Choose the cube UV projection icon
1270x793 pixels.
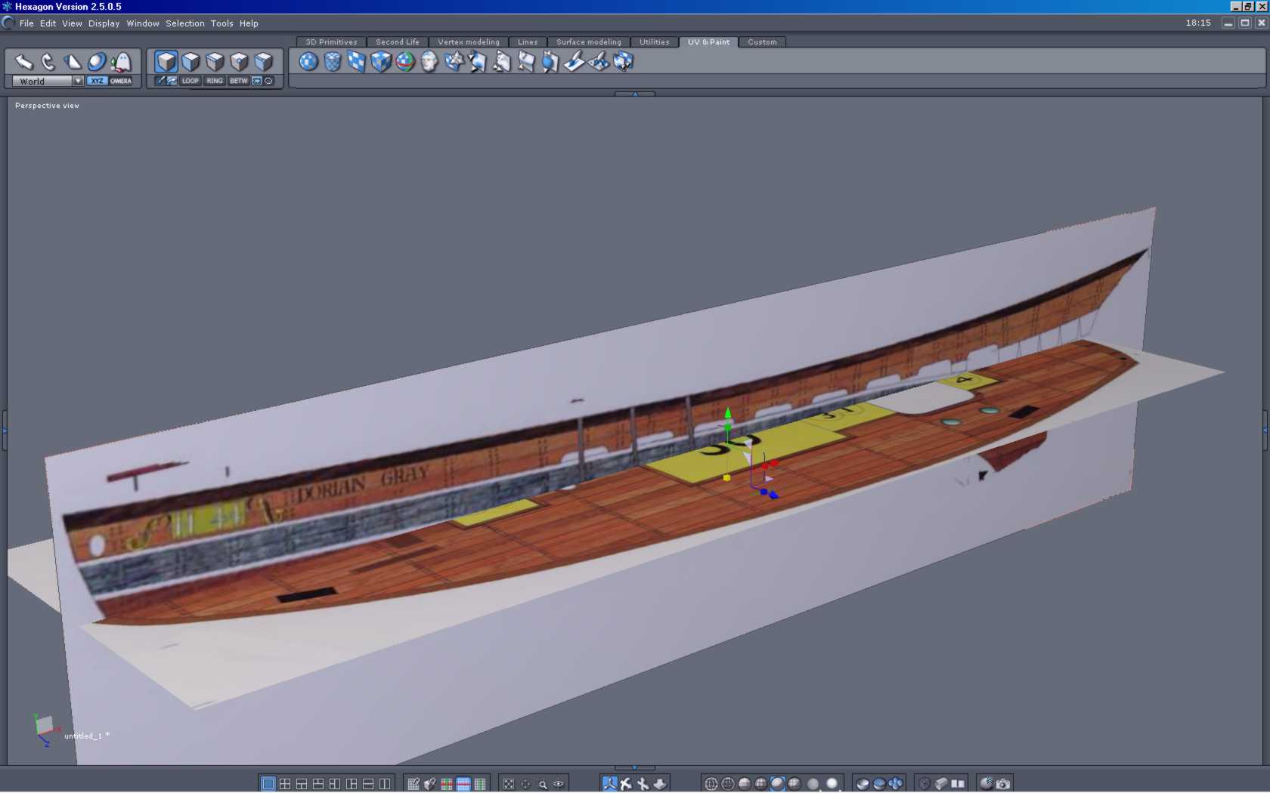pos(381,61)
